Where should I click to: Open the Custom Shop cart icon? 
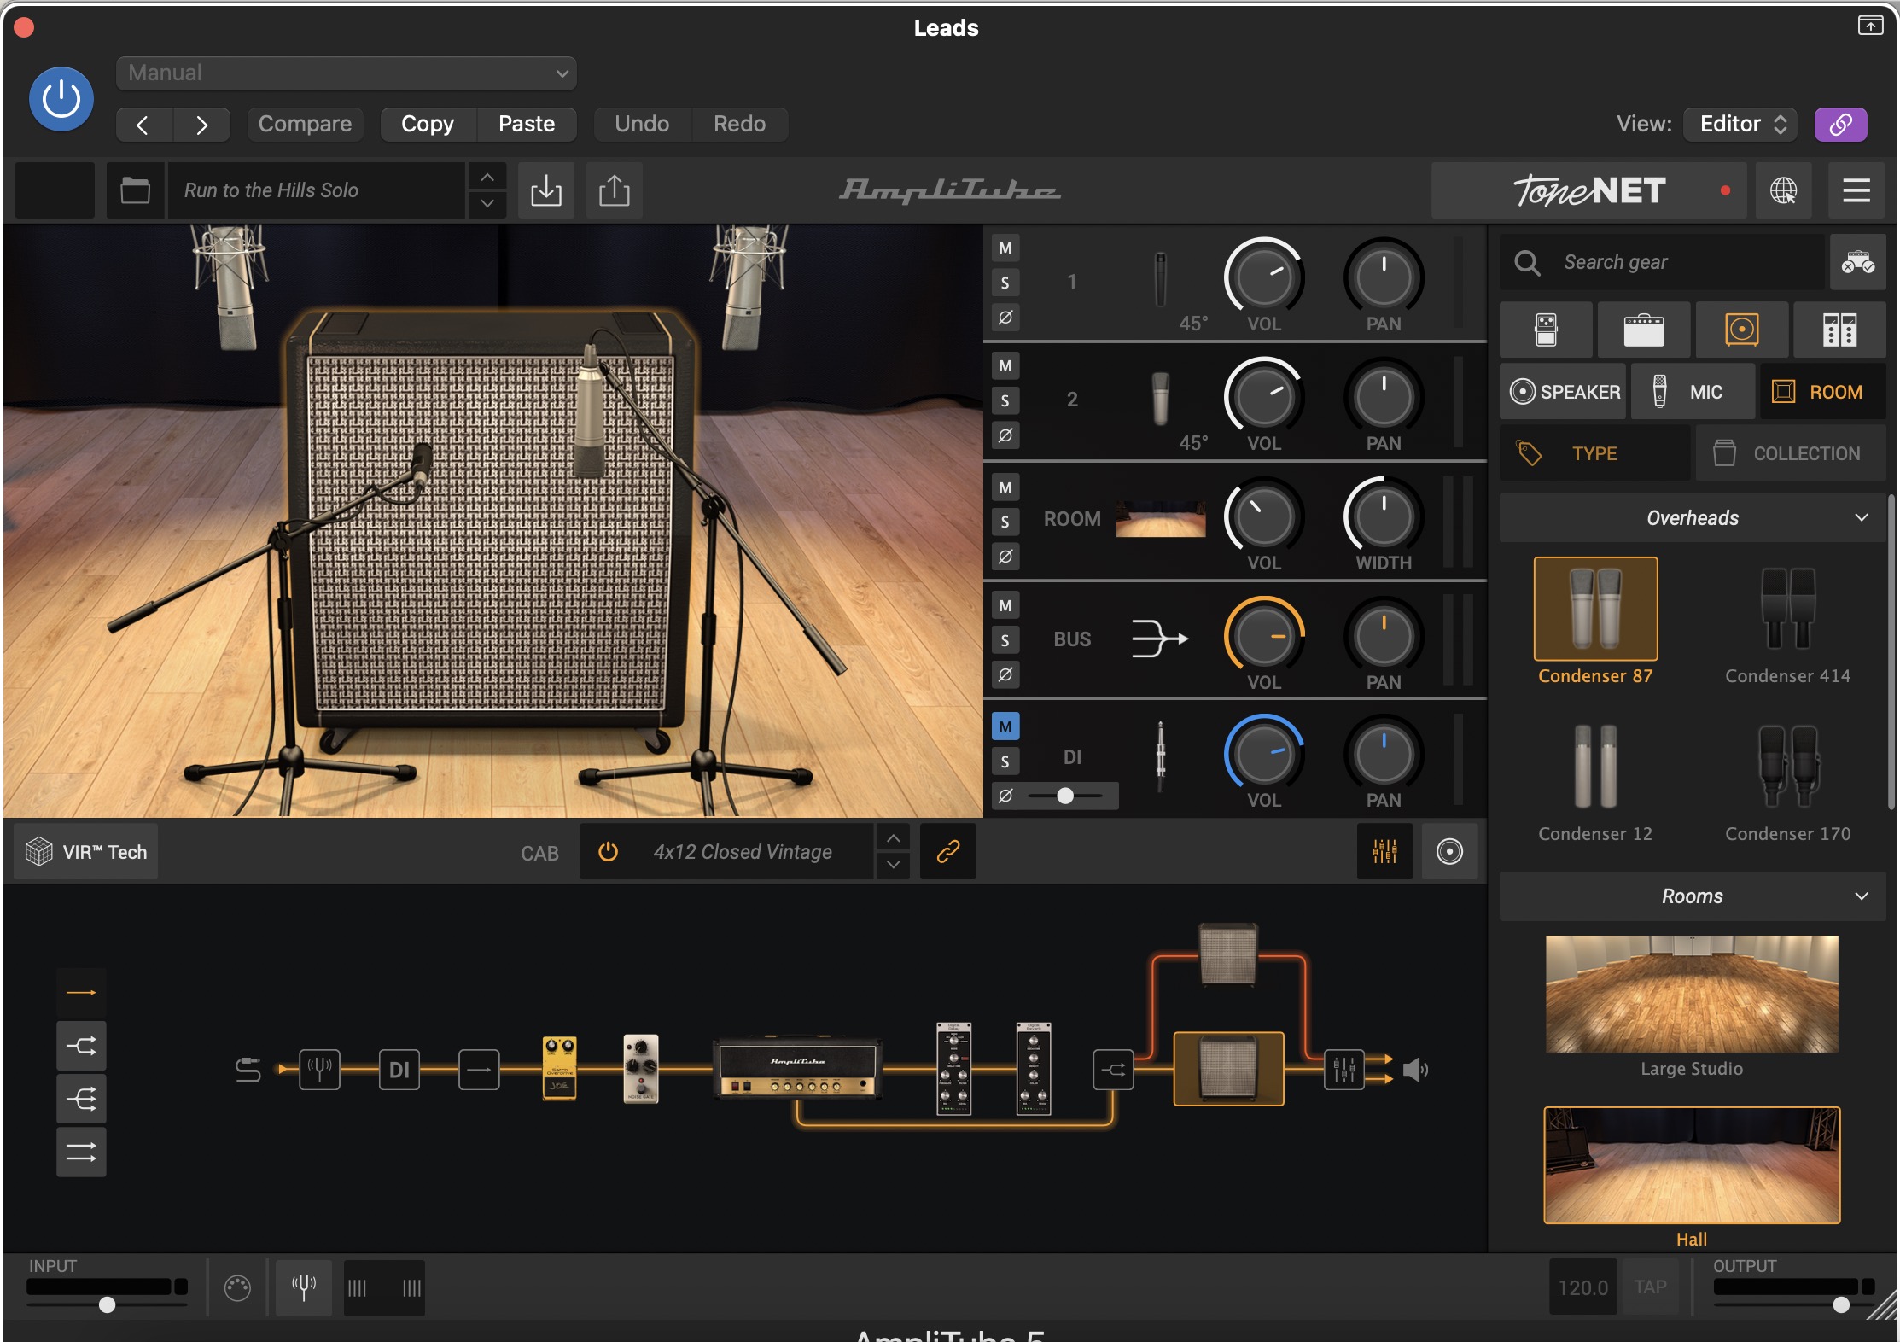pos(1857,262)
